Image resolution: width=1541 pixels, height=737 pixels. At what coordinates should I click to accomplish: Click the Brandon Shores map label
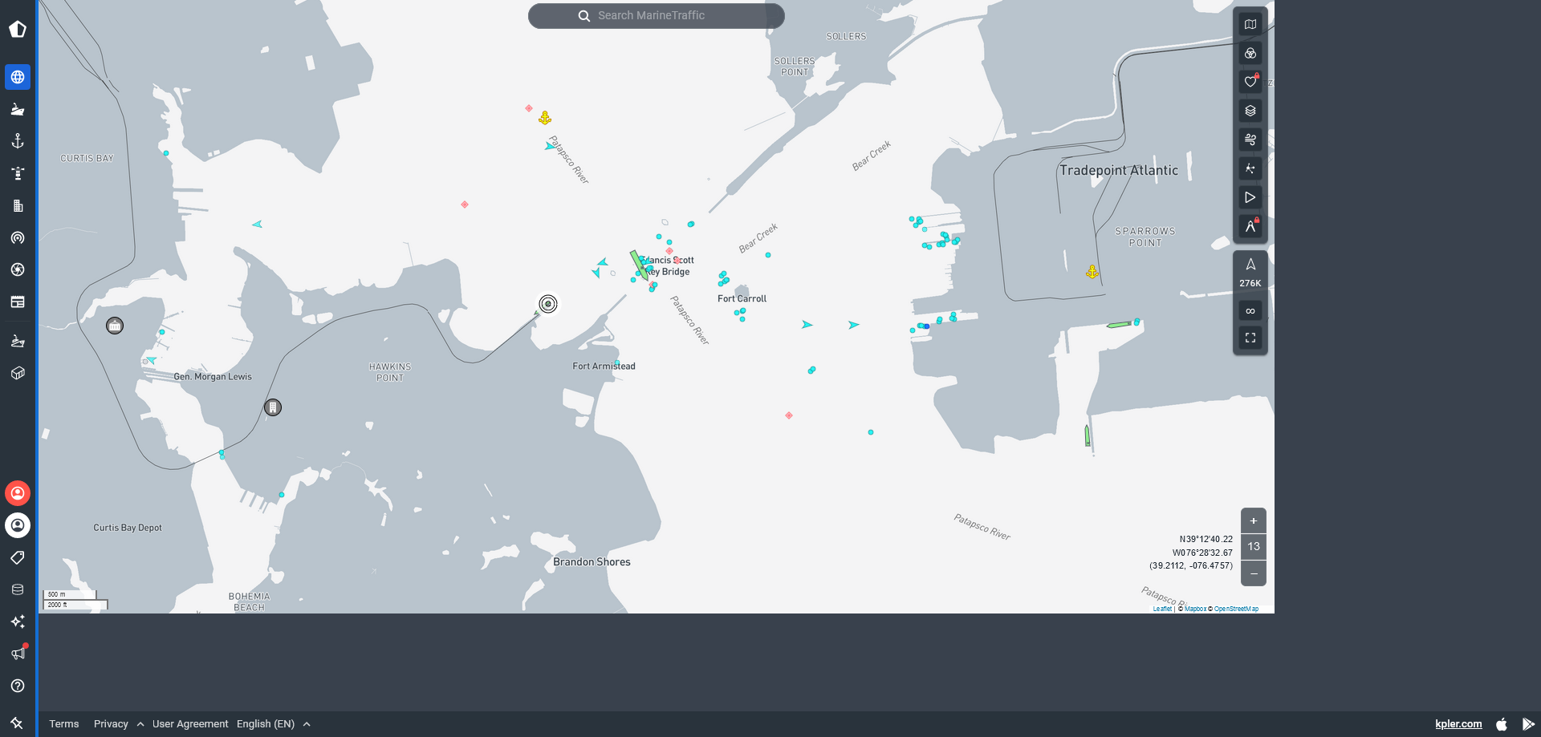tap(592, 562)
